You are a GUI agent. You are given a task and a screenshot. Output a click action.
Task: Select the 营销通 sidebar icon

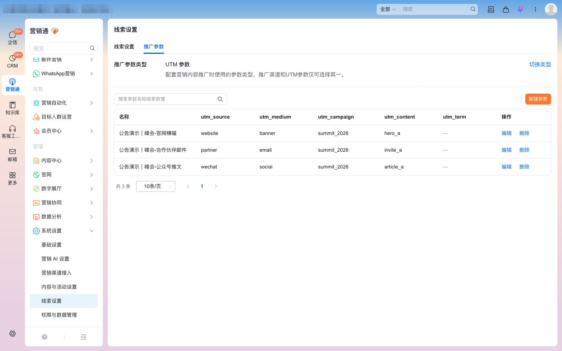[x=12, y=85]
